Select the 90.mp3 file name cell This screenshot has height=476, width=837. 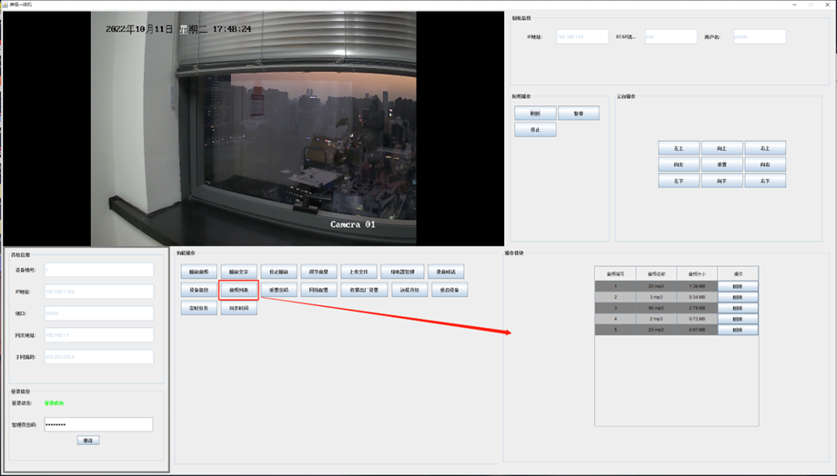click(656, 308)
